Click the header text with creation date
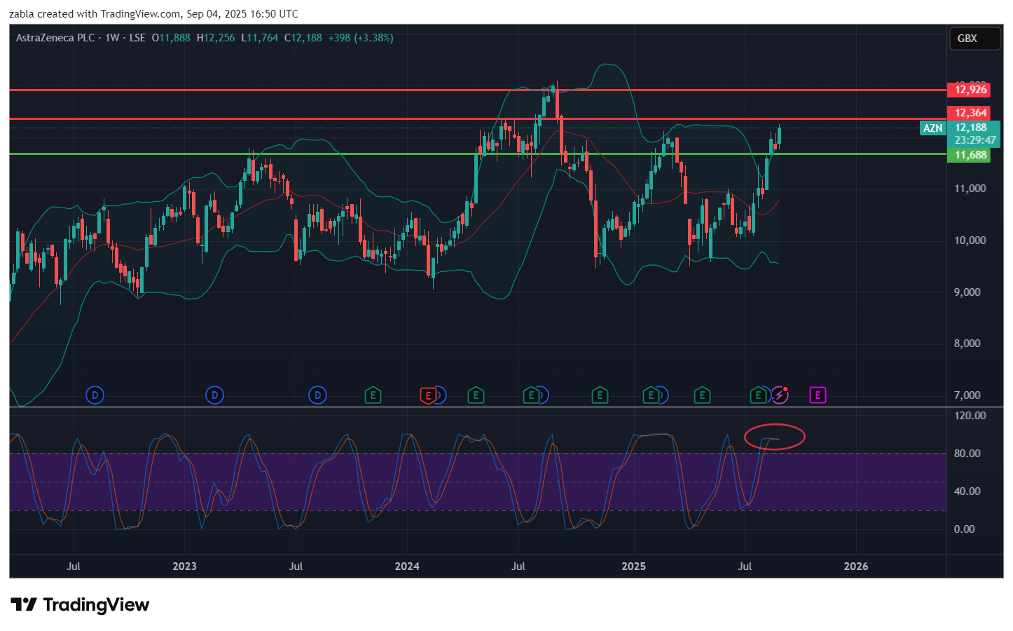1013x631 pixels. (153, 13)
